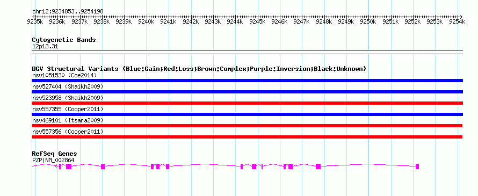Click the red loss bar under nsv523958
Image resolution: width=478 pixels, height=196 pixels.
coord(248,103)
